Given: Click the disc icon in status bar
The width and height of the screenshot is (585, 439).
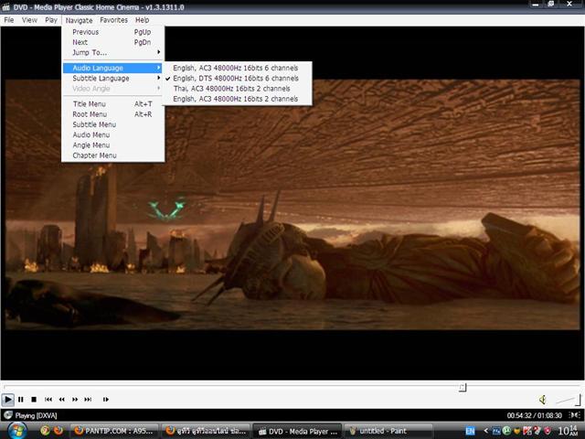Looking at the screenshot, I should [x=7, y=415].
